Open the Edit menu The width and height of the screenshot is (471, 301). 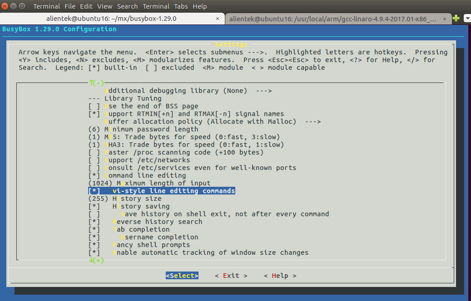(x=86, y=6)
